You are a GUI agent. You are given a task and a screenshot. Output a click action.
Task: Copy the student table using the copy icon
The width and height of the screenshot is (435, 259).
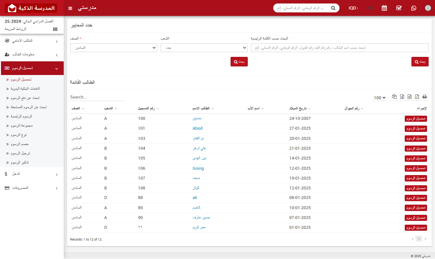point(394,96)
